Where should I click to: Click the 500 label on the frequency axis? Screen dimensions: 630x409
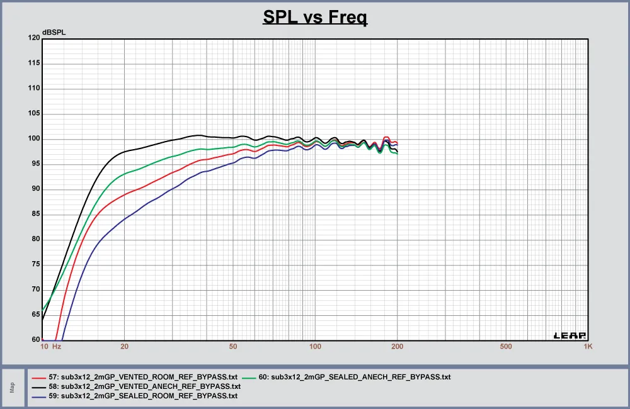(506, 347)
